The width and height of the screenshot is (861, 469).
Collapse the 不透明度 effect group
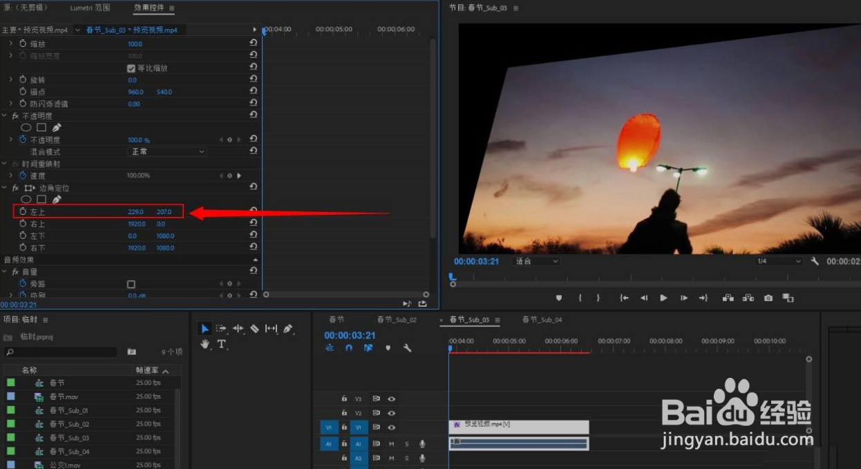point(4,115)
